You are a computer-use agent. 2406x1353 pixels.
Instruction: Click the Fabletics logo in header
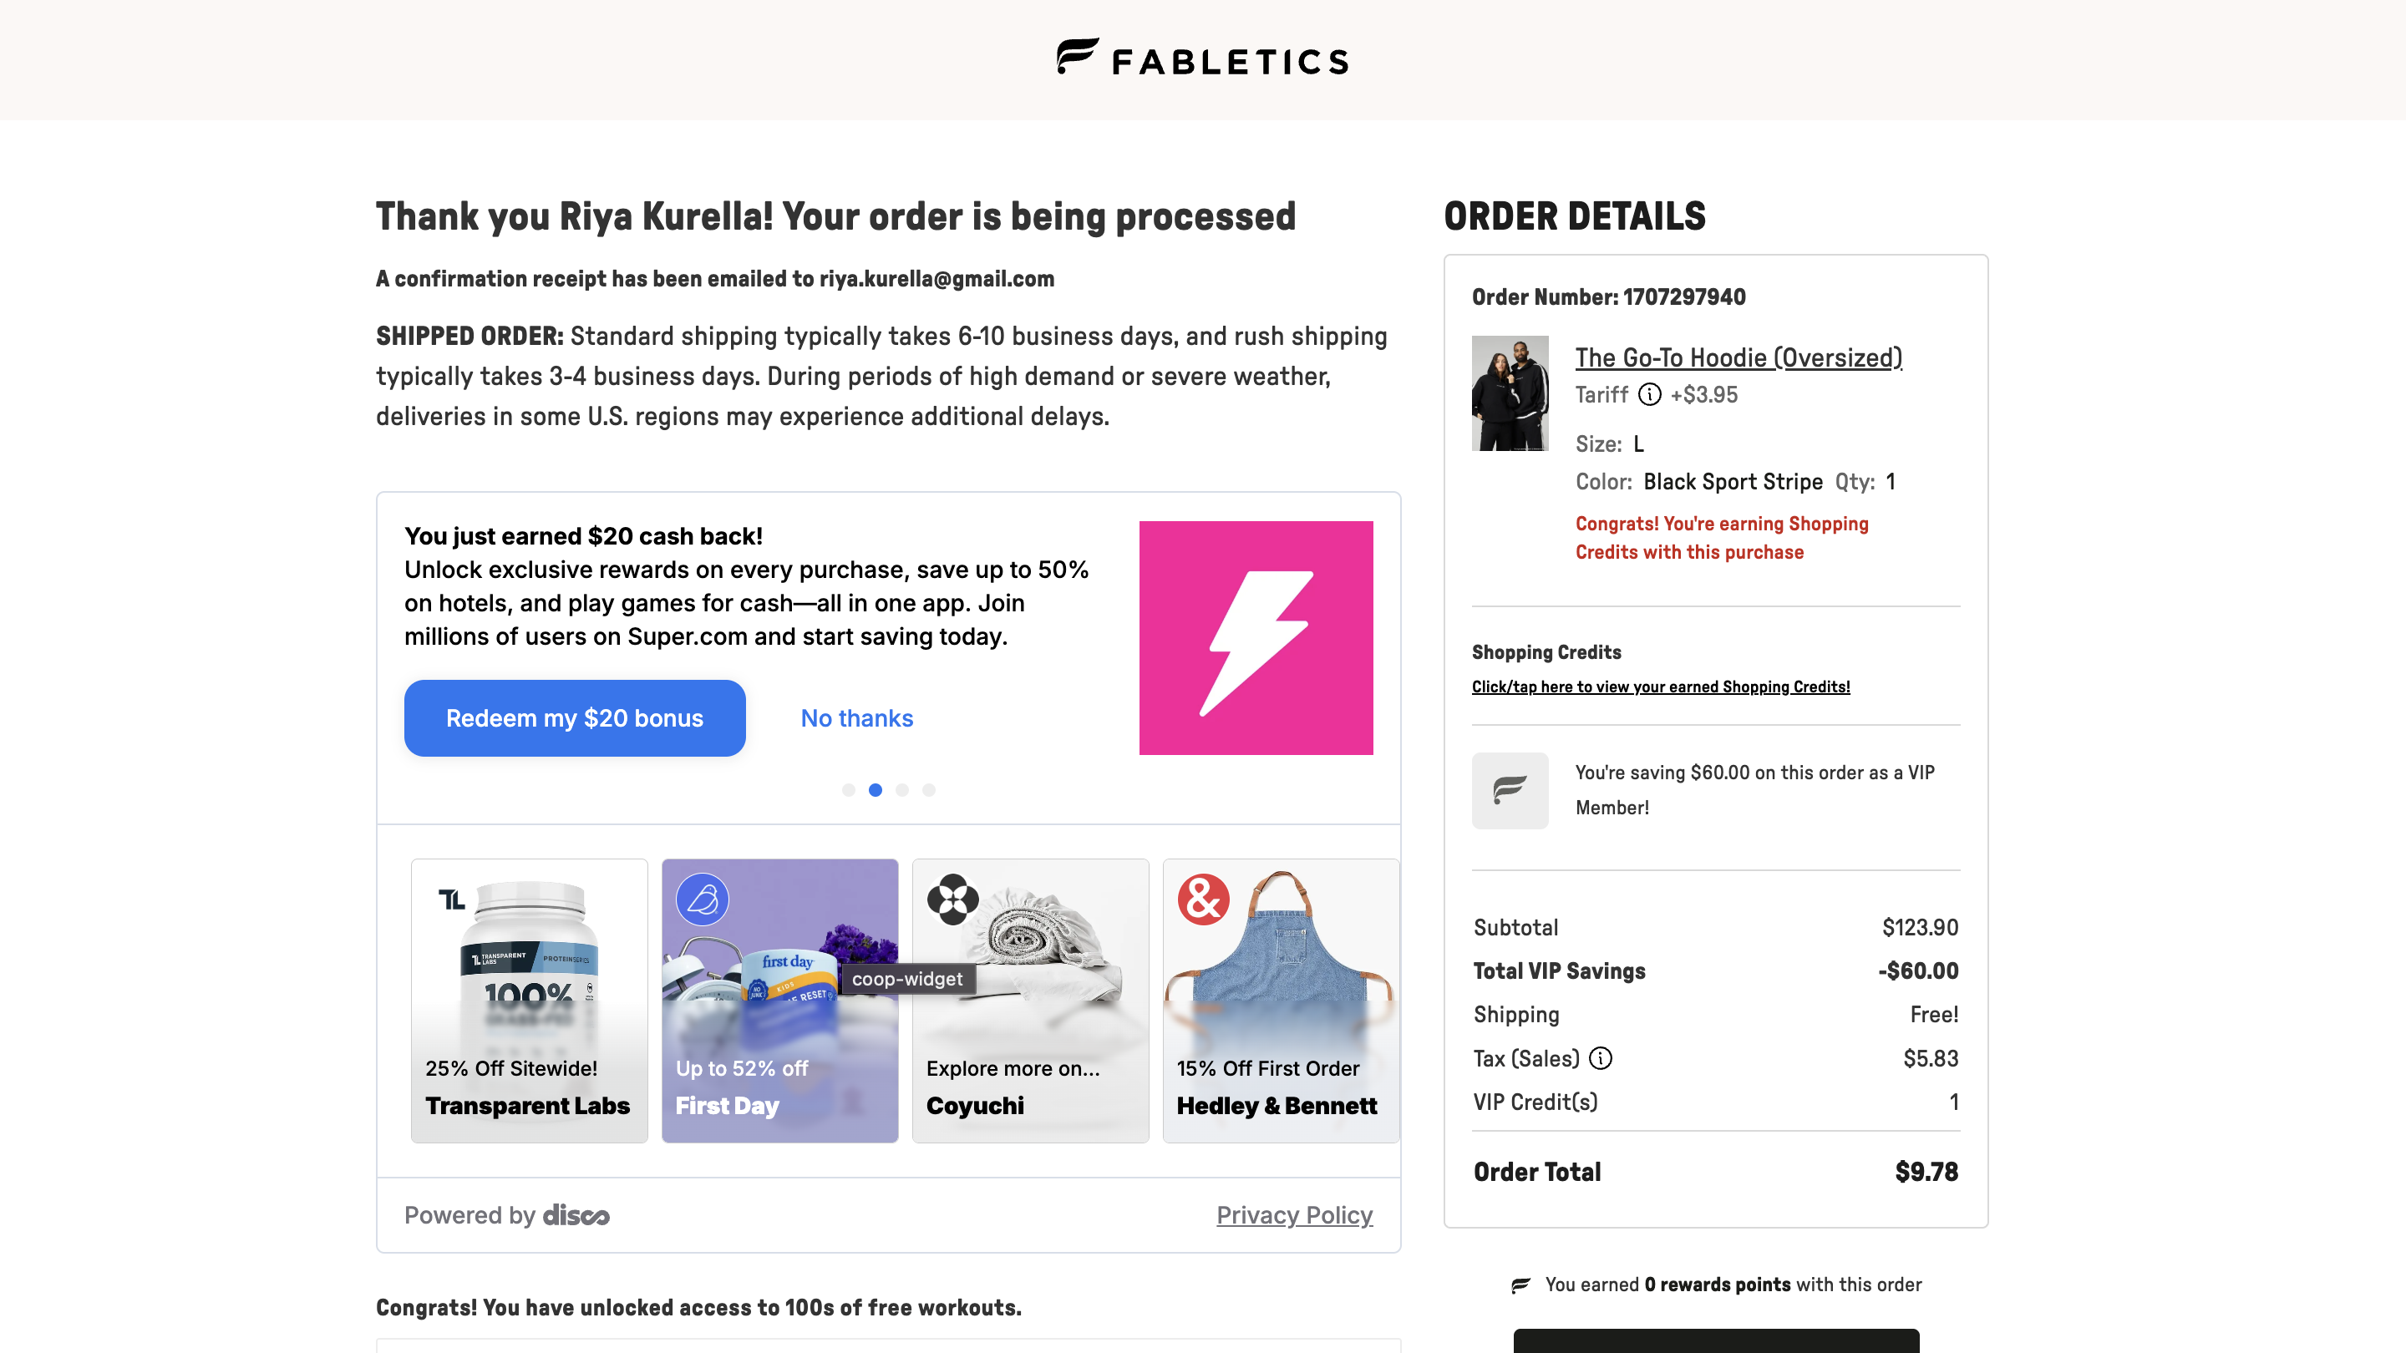pyautogui.click(x=1202, y=58)
